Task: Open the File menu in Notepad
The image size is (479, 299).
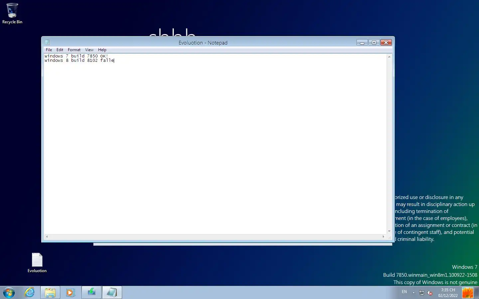Action: coord(49,50)
